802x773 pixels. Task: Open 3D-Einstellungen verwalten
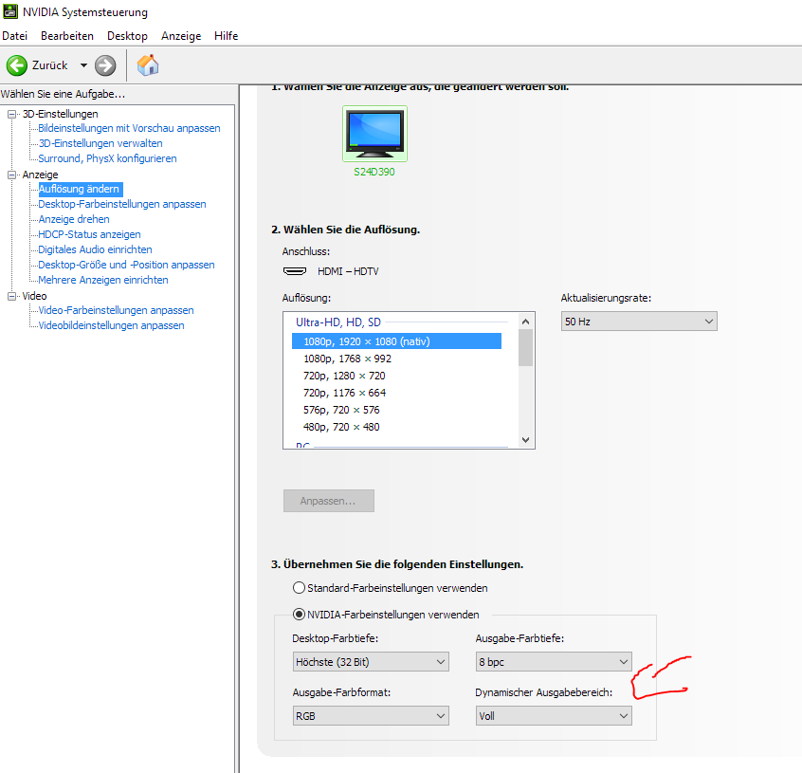pyautogui.click(x=100, y=143)
